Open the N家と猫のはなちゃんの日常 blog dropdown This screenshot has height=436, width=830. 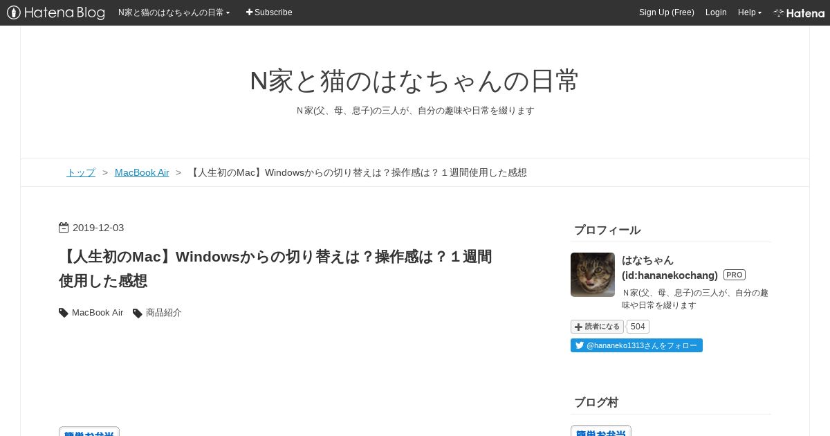[174, 12]
